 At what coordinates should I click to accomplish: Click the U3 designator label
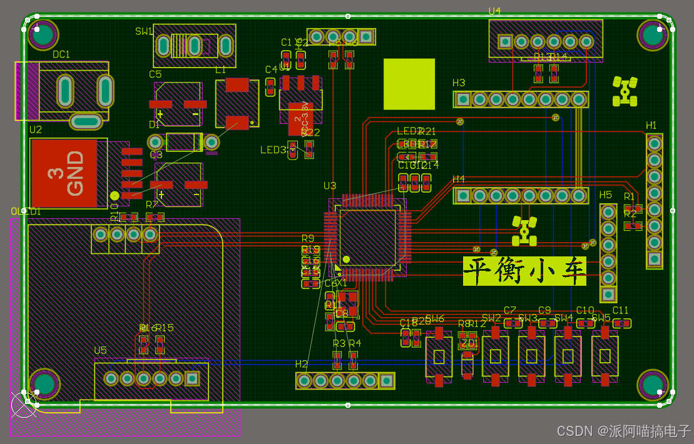pos(330,186)
